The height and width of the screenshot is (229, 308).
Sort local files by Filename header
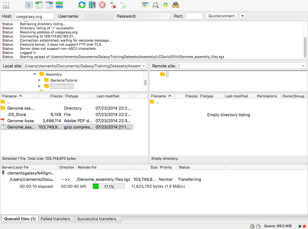point(19,96)
